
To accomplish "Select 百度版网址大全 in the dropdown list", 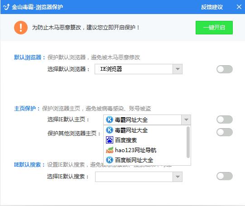I will pyautogui.click(x=145, y=160).
